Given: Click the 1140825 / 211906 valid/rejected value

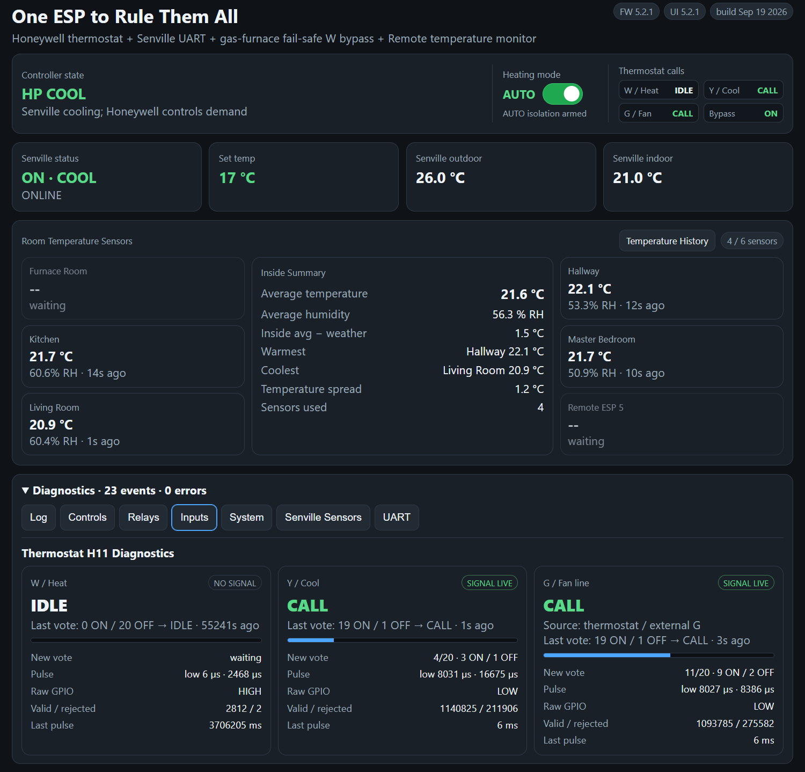Looking at the screenshot, I should click(x=479, y=709).
